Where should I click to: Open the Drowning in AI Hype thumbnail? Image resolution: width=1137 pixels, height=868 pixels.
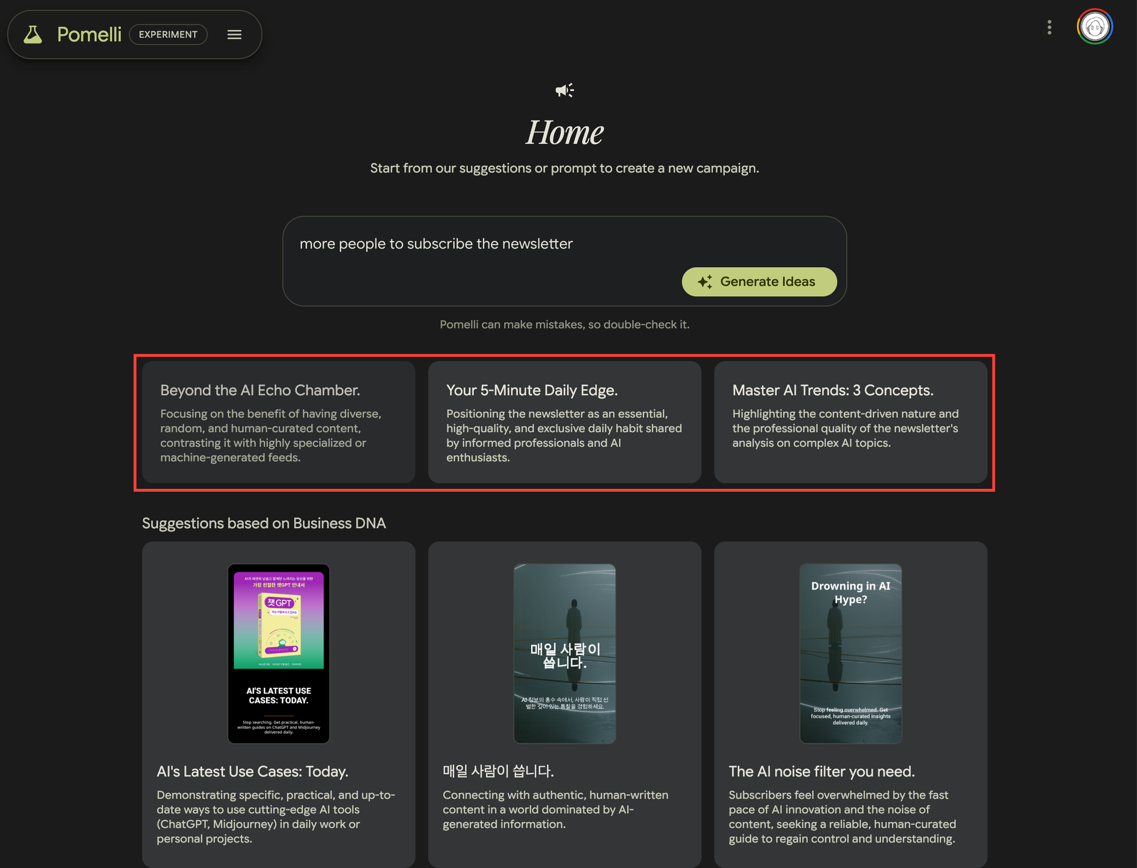(x=850, y=654)
